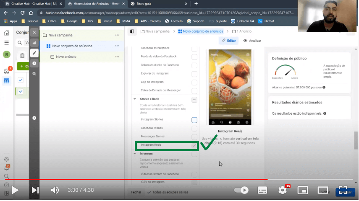Switch to Creative Hub tab
Screen dimensions: 359x201
pos(34,4)
